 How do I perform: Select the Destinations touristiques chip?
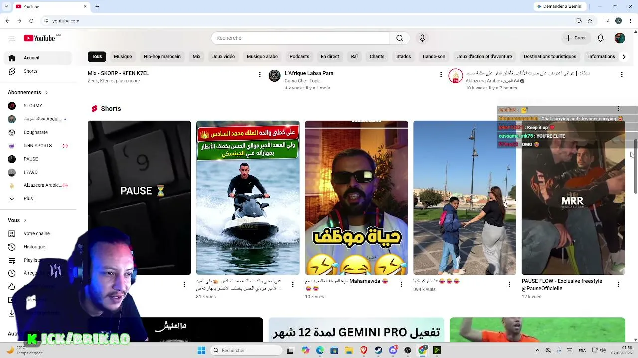coord(550,57)
